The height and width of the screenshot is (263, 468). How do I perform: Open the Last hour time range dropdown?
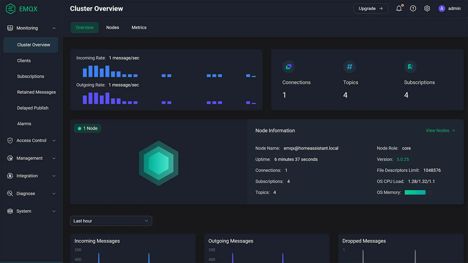pos(111,221)
